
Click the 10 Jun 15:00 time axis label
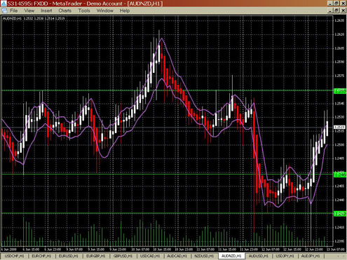162,249
